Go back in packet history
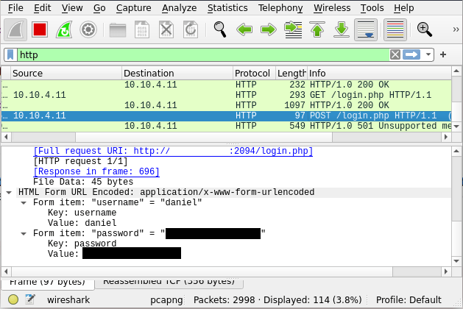 tap(244, 29)
